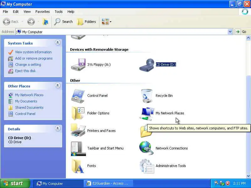Open the Back history dropdown arrow
251x188 pixels.
(x=22, y=22)
